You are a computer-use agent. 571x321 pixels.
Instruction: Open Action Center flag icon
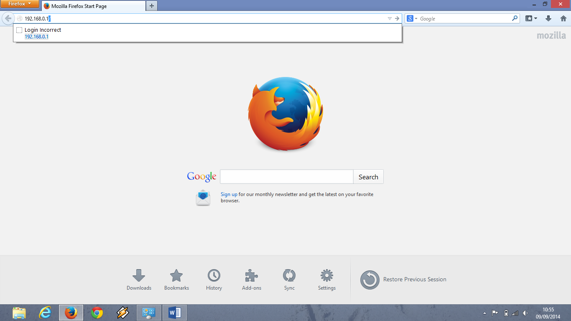(495, 313)
